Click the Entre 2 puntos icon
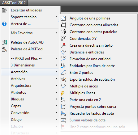The height and width of the screenshot is (135, 138). coord(63,73)
